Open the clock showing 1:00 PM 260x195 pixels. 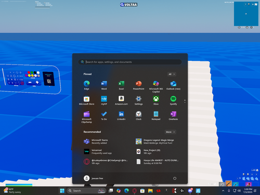[248, 191]
